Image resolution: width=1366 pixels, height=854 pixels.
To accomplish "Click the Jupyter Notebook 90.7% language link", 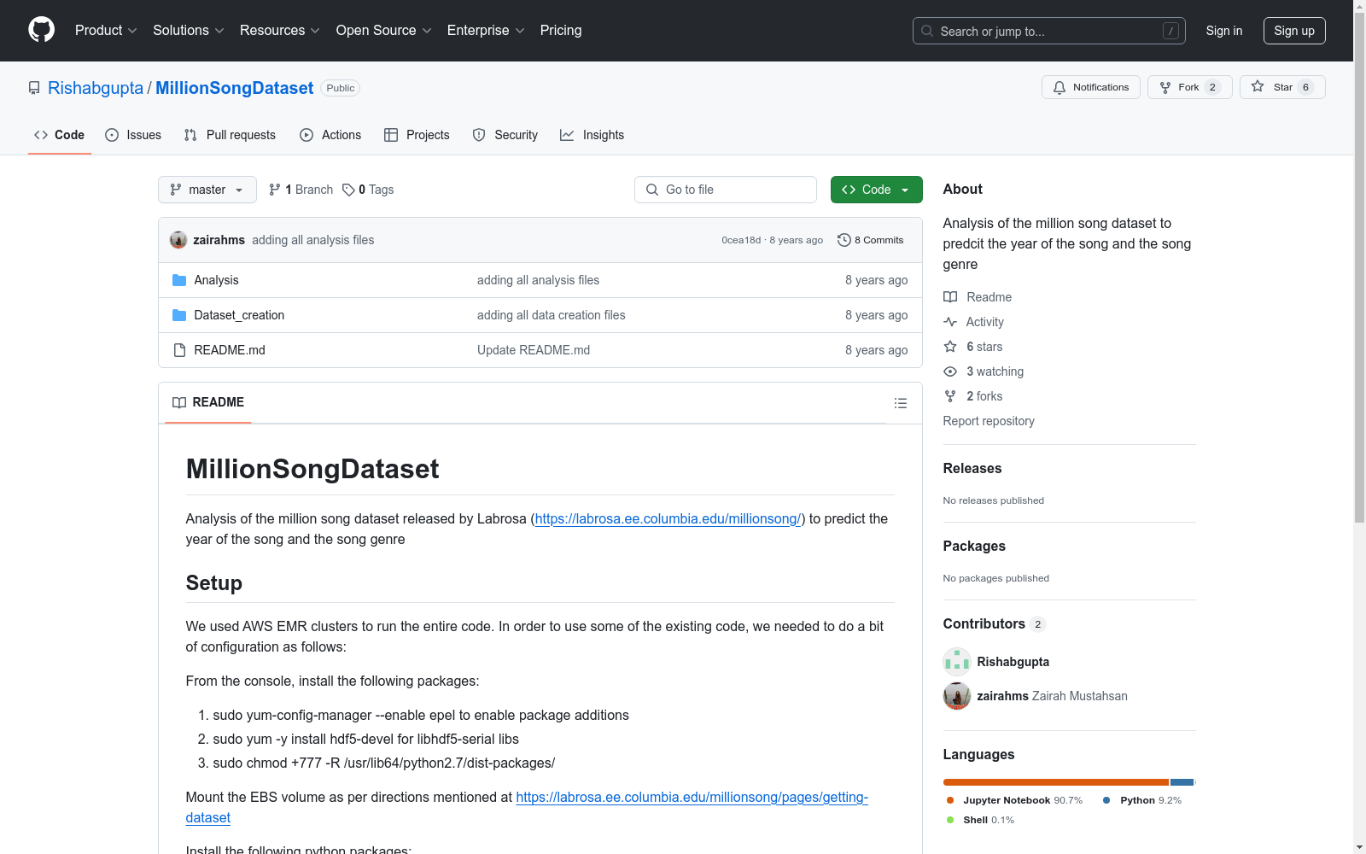I will [x=1014, y=800].
